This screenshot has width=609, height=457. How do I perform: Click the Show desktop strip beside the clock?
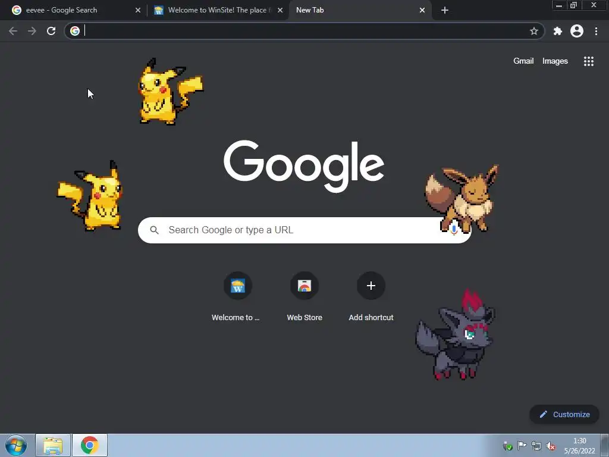[604, 445]
